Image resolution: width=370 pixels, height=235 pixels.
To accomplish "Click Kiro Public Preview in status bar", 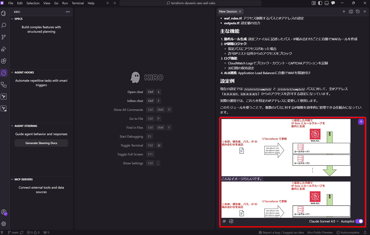I will tap(320, 232).
